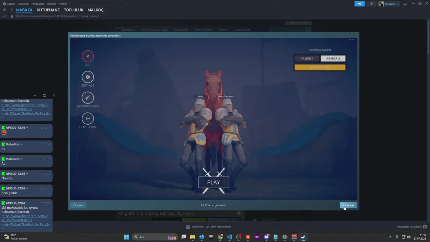Open Instagram reel link in top chat message
The width and height of the screenshot is (430, 242).
pyautogui.click(x=26, y=111)
